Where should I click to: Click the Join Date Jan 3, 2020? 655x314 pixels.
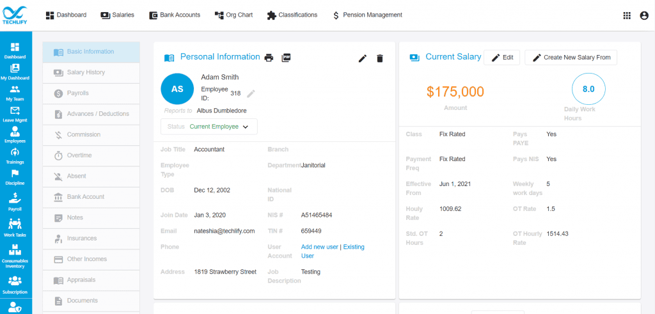click(x=210, y=215)
